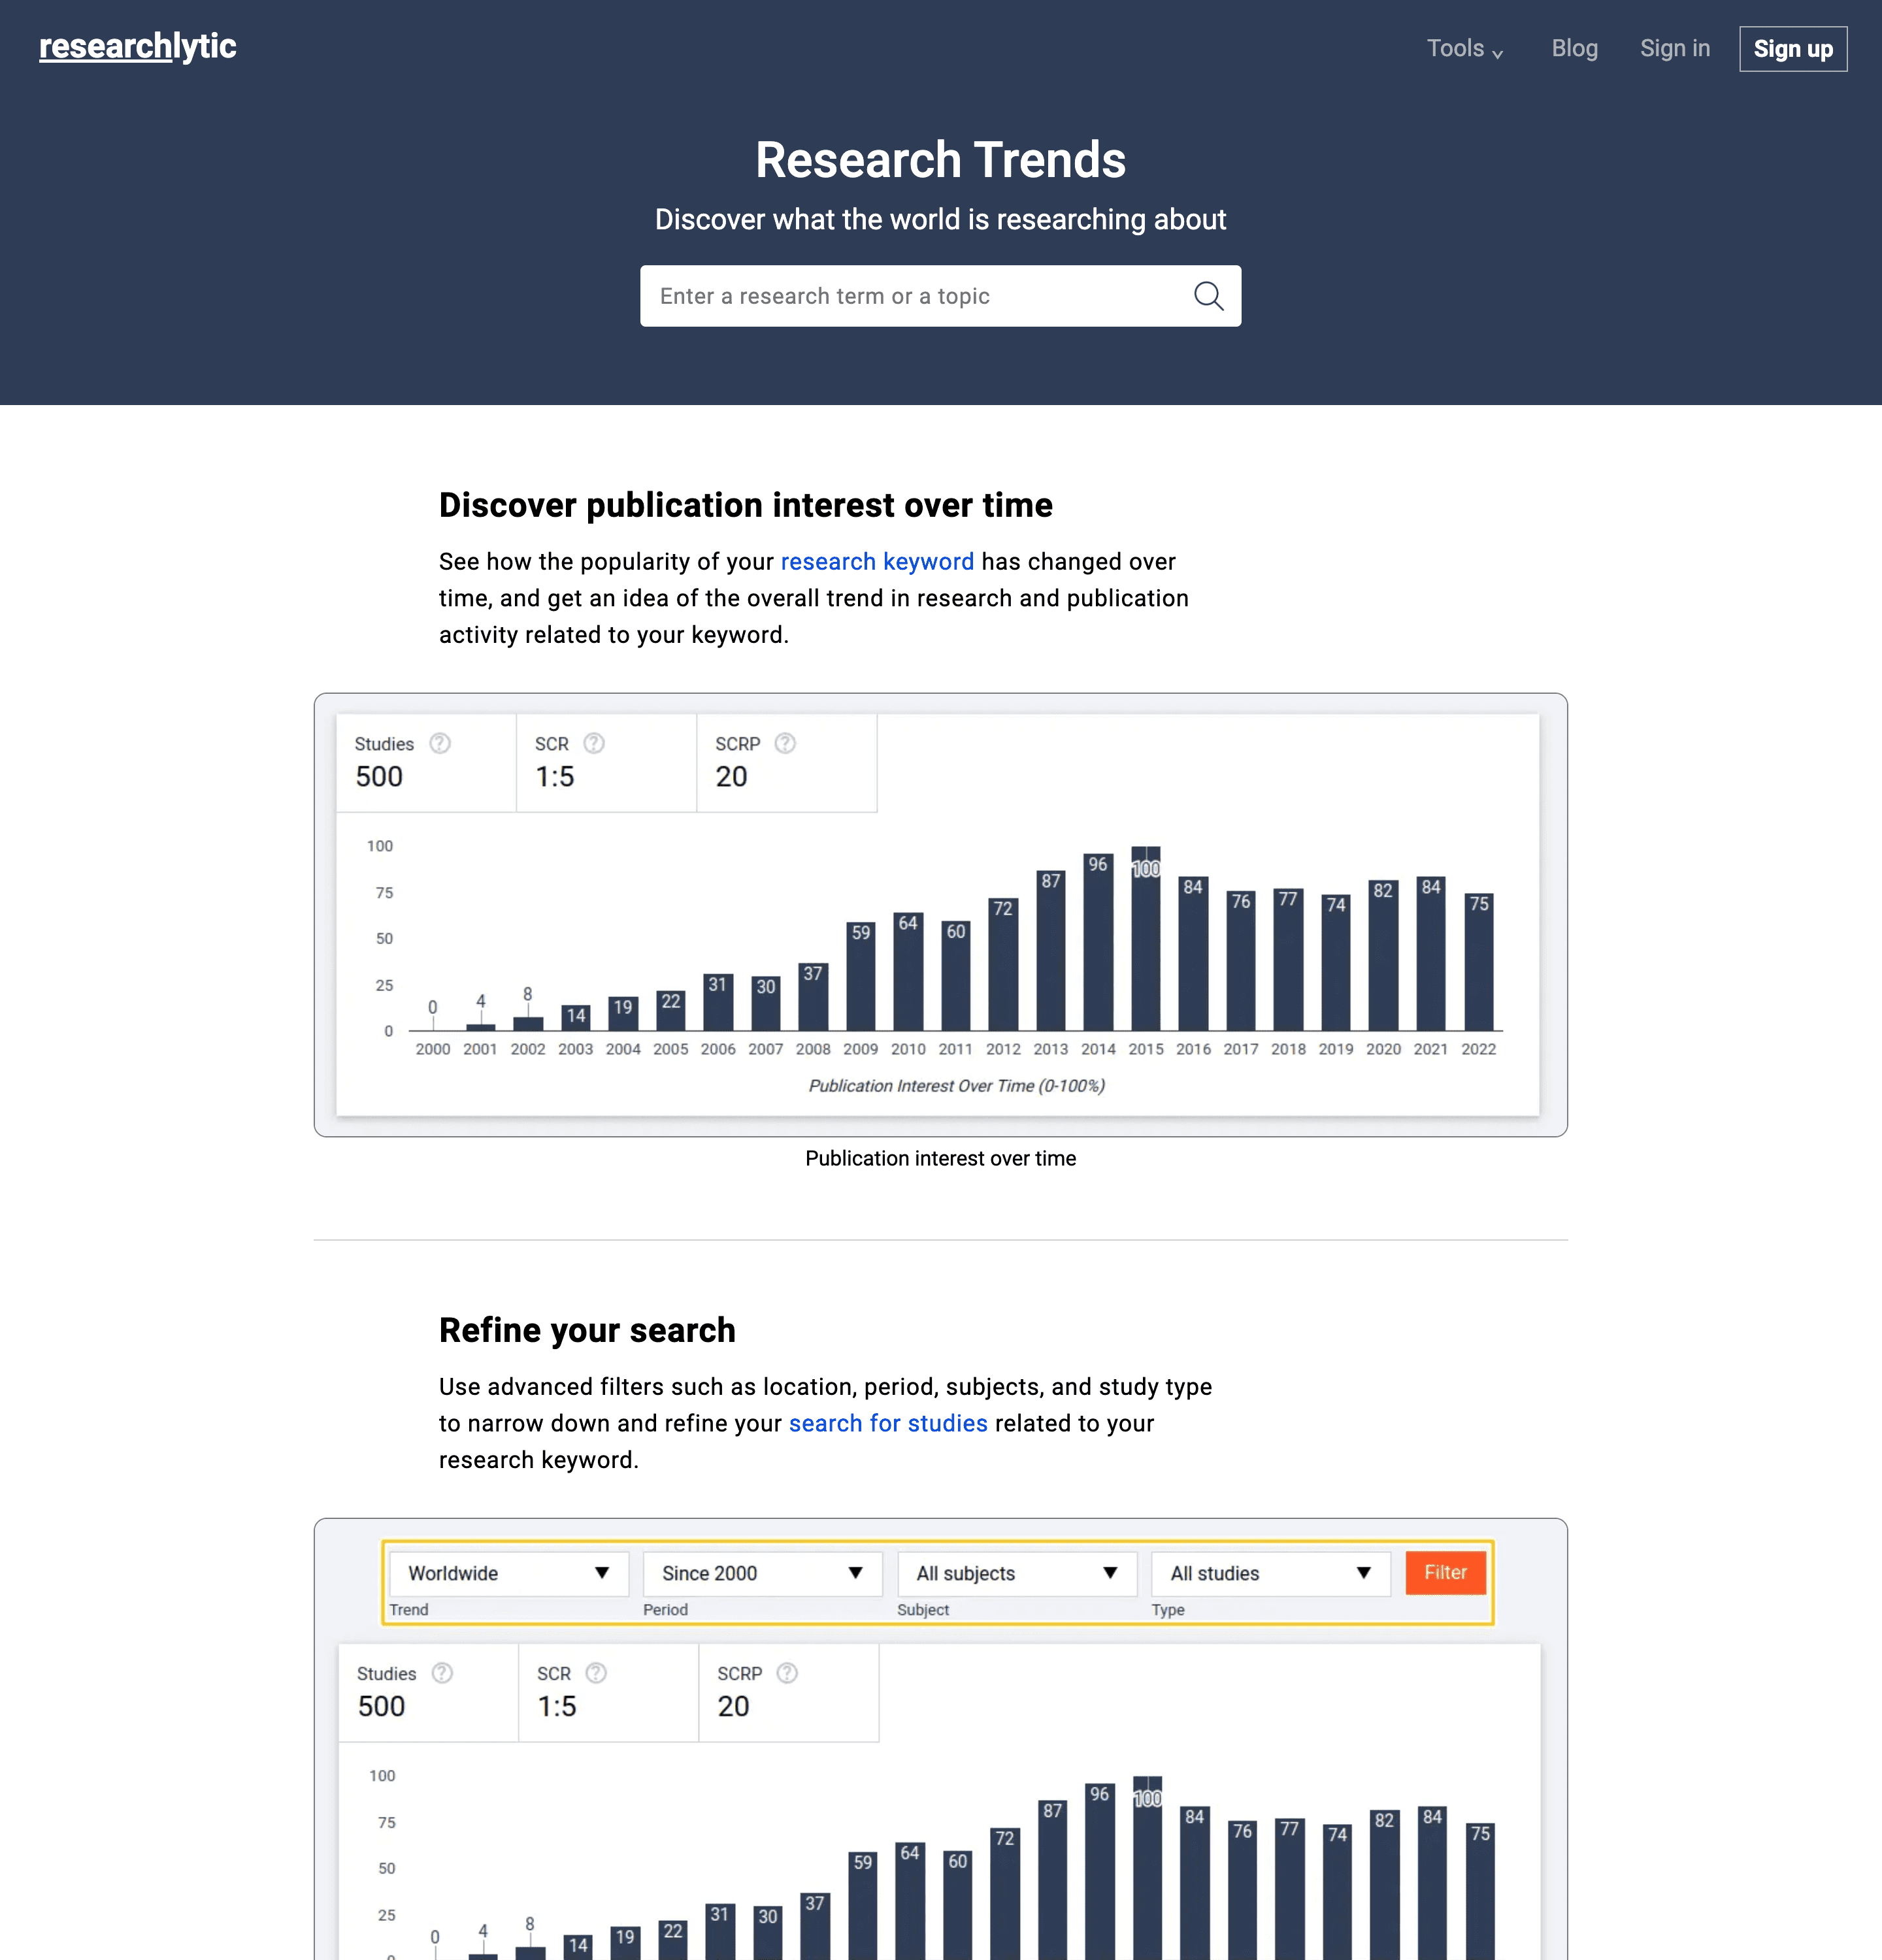Viewport: 1882px width, 1960px height.
Task: Click SCRP help icon in refine section
Action: [788, 1673]
